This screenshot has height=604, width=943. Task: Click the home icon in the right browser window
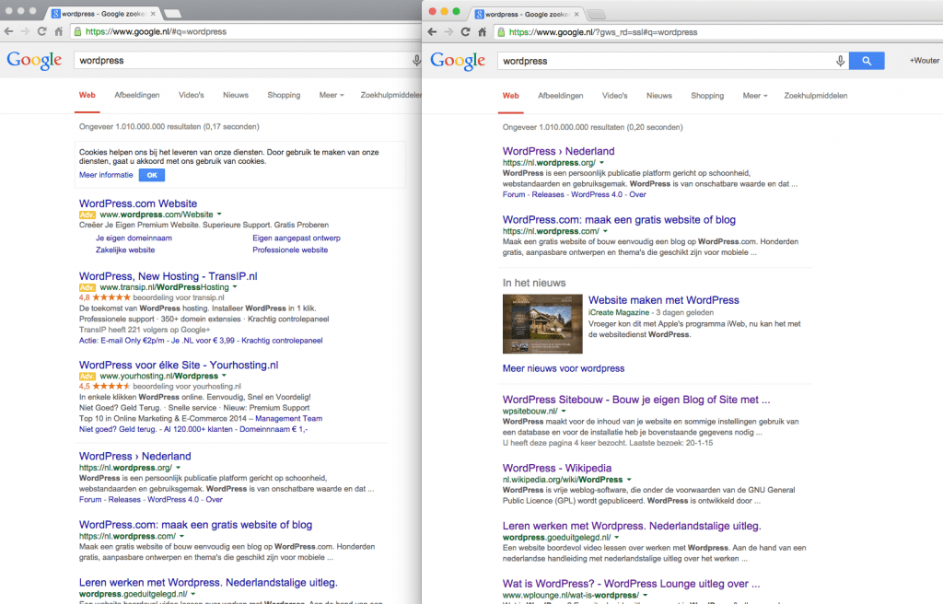(482, 32)
